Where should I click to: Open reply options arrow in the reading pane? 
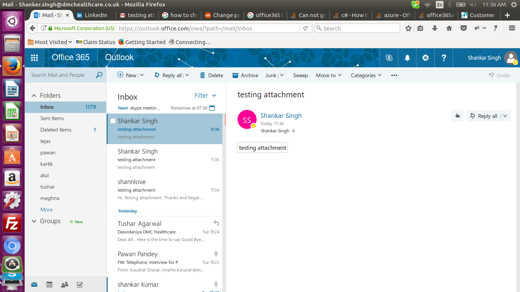505,116
